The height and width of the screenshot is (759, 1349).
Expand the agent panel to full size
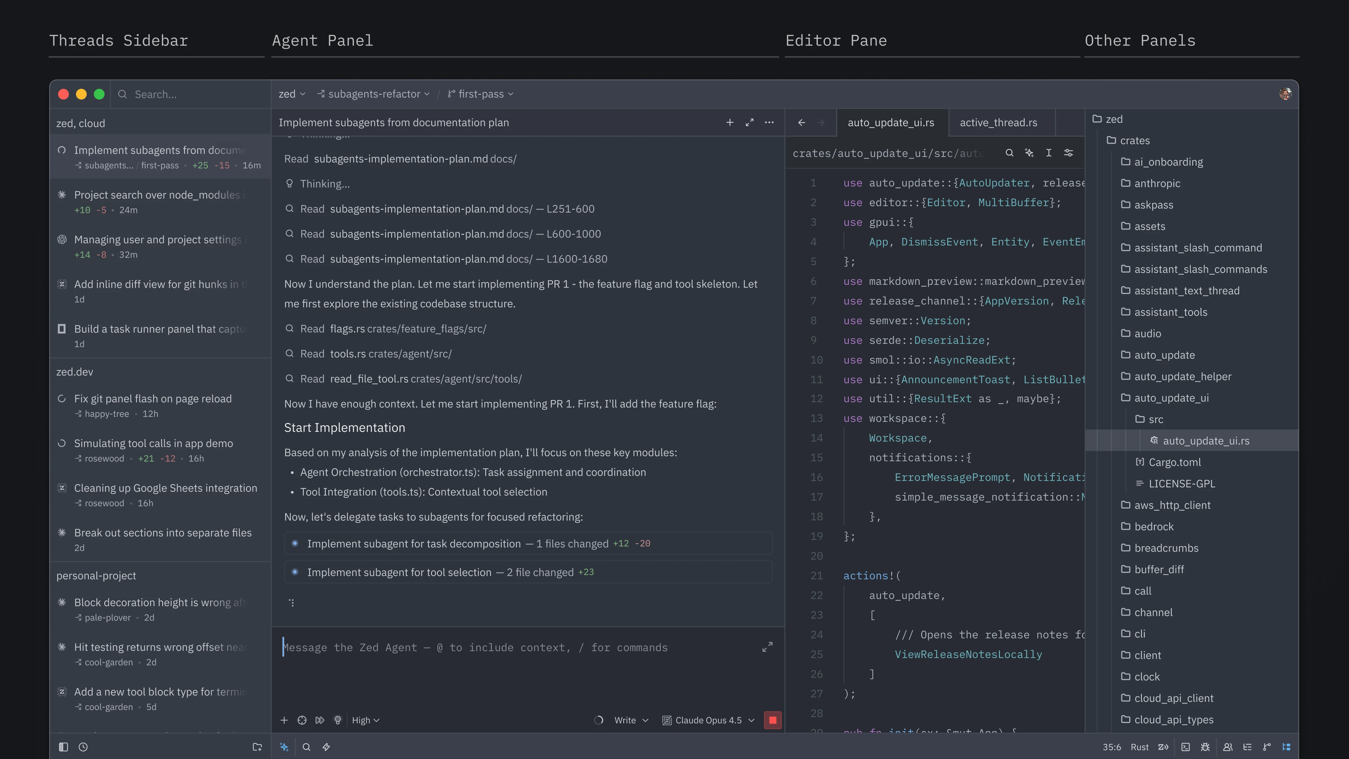pos(749,123)
